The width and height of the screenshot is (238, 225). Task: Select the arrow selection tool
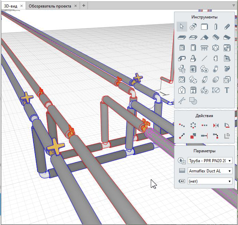(x=182, y=27)
